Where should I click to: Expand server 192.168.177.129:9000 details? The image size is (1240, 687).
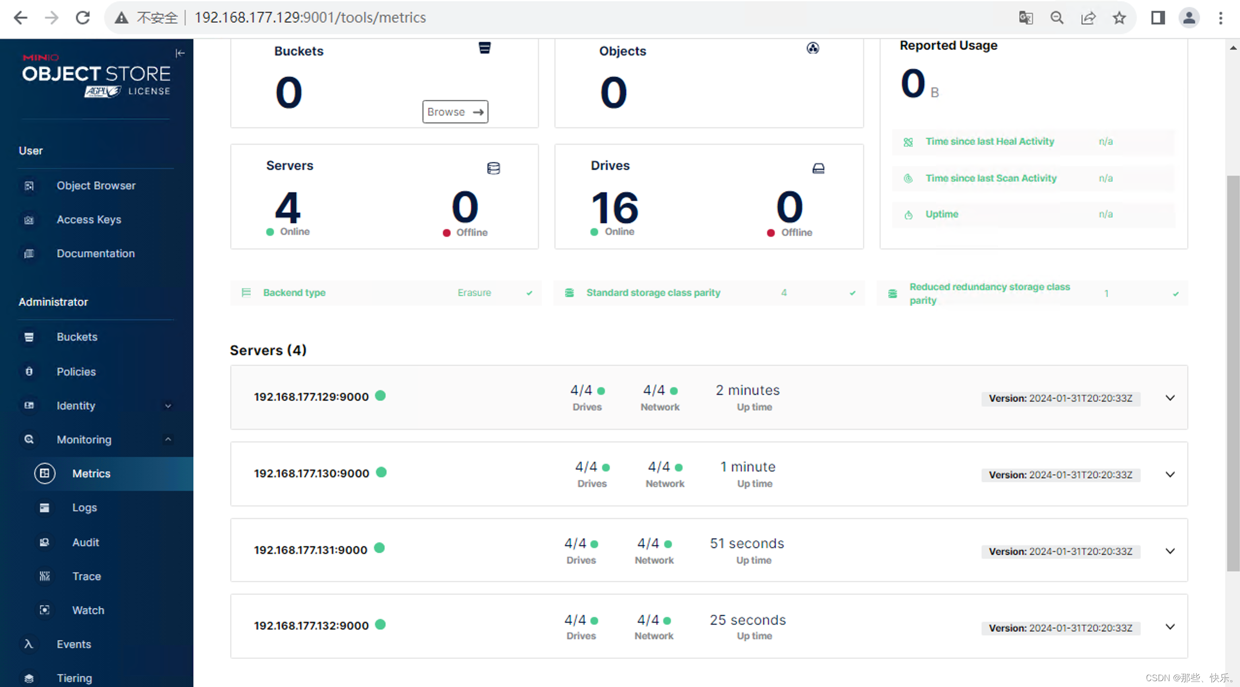point(1171,398)
